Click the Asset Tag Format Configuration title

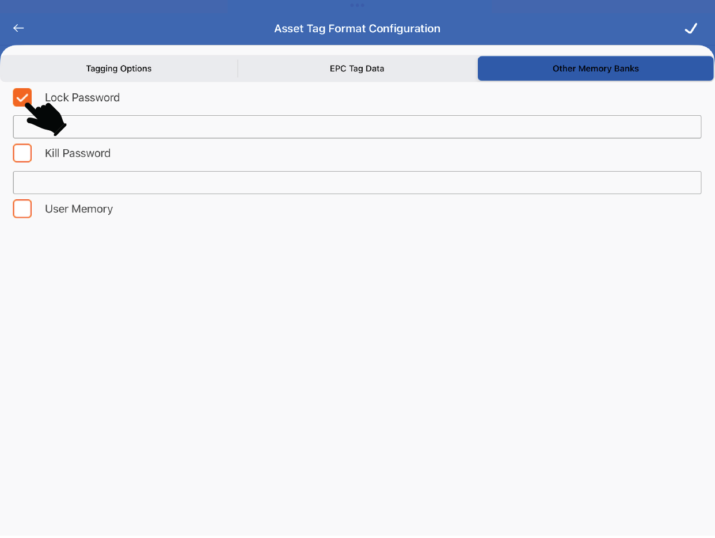pyautogui.click(x=357, y=28)
